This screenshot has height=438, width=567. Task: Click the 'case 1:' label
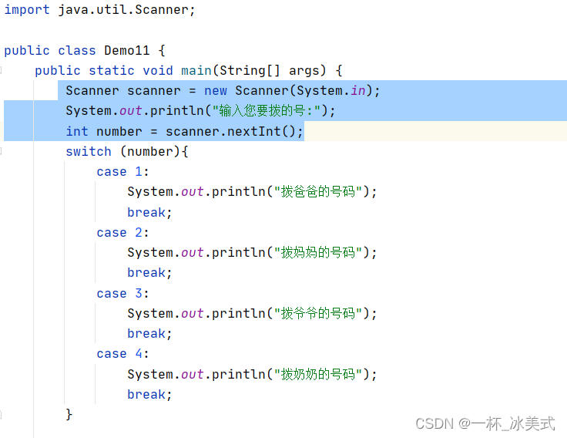click(x=122, y=172)
